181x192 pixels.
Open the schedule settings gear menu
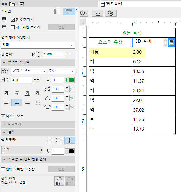click(x=84, y=13)
